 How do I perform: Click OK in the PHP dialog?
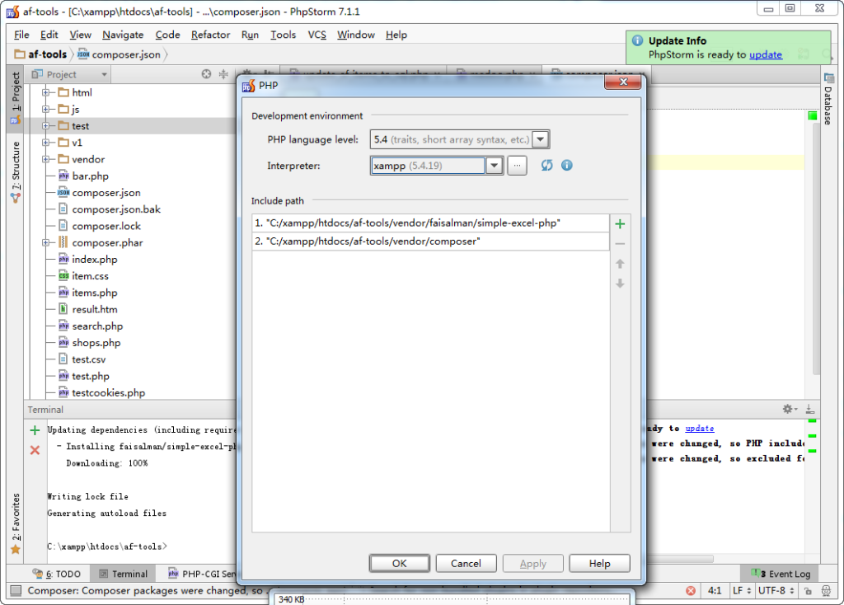click(x=400, y=564)
